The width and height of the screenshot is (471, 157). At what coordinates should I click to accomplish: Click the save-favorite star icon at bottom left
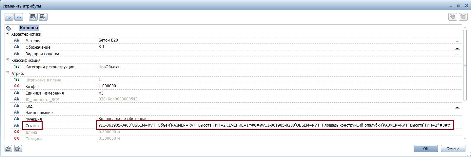(x=18, y=148)
